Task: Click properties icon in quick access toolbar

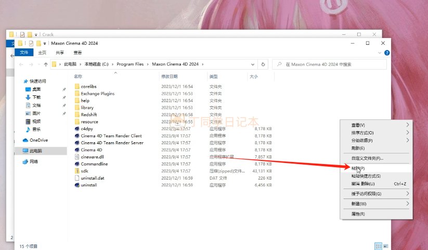Action: [x=31, y=43]
